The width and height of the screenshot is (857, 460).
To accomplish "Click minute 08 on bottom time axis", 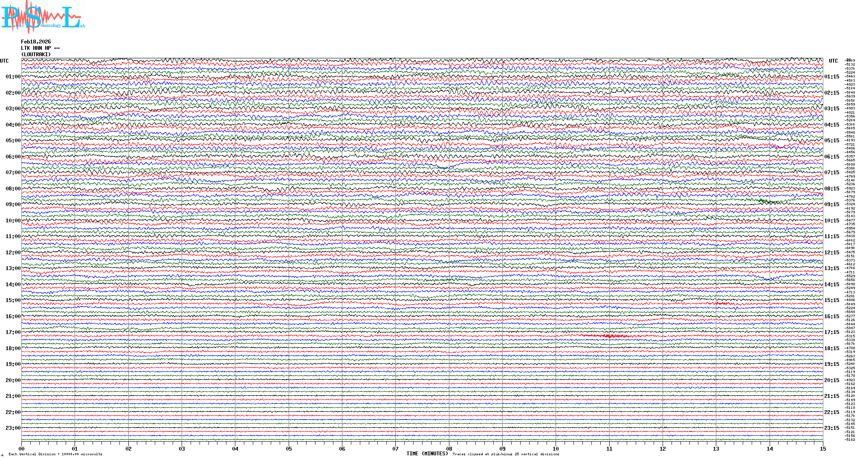I will pyautogui.click(x=449, y=449).
